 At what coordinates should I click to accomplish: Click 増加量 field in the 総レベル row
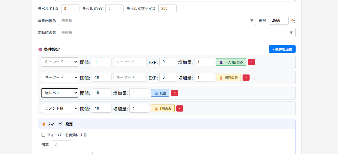(x=139, y=93)
